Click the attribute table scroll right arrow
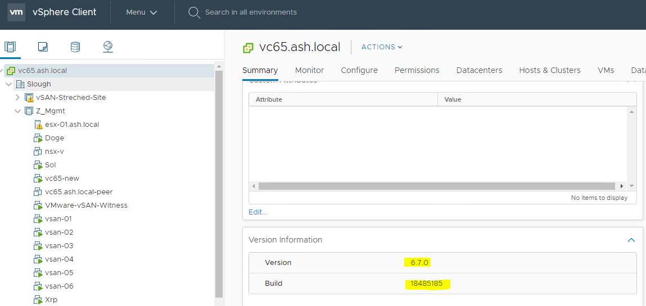Viewport: 646px width, 306px height. (621, 186)
